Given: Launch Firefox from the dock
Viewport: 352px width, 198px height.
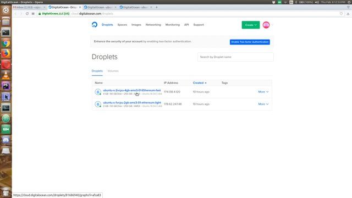Looking at the screenshot, I should click(x=6, y=54).
